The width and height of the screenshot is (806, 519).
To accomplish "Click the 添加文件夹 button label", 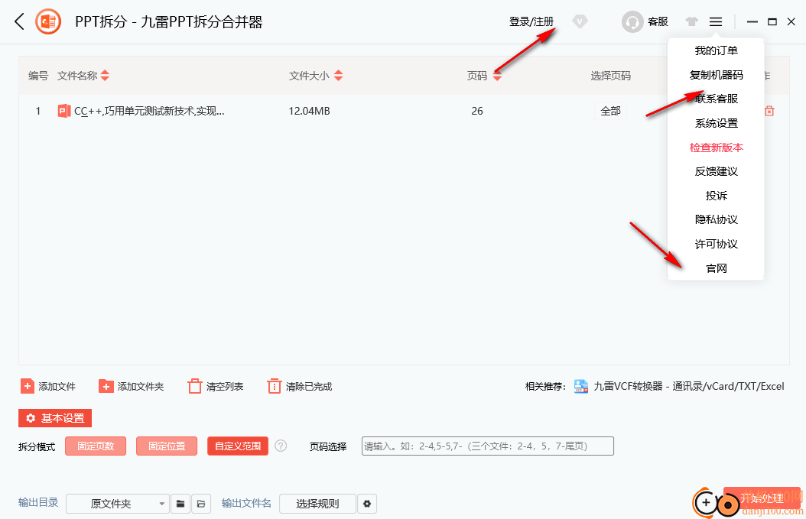I will (x=141, y=387).
